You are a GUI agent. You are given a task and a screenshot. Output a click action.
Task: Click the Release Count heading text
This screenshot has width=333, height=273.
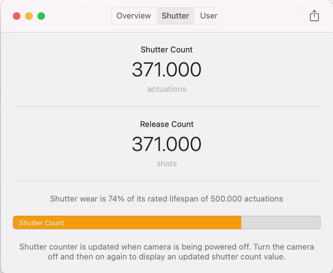point(166,124)
